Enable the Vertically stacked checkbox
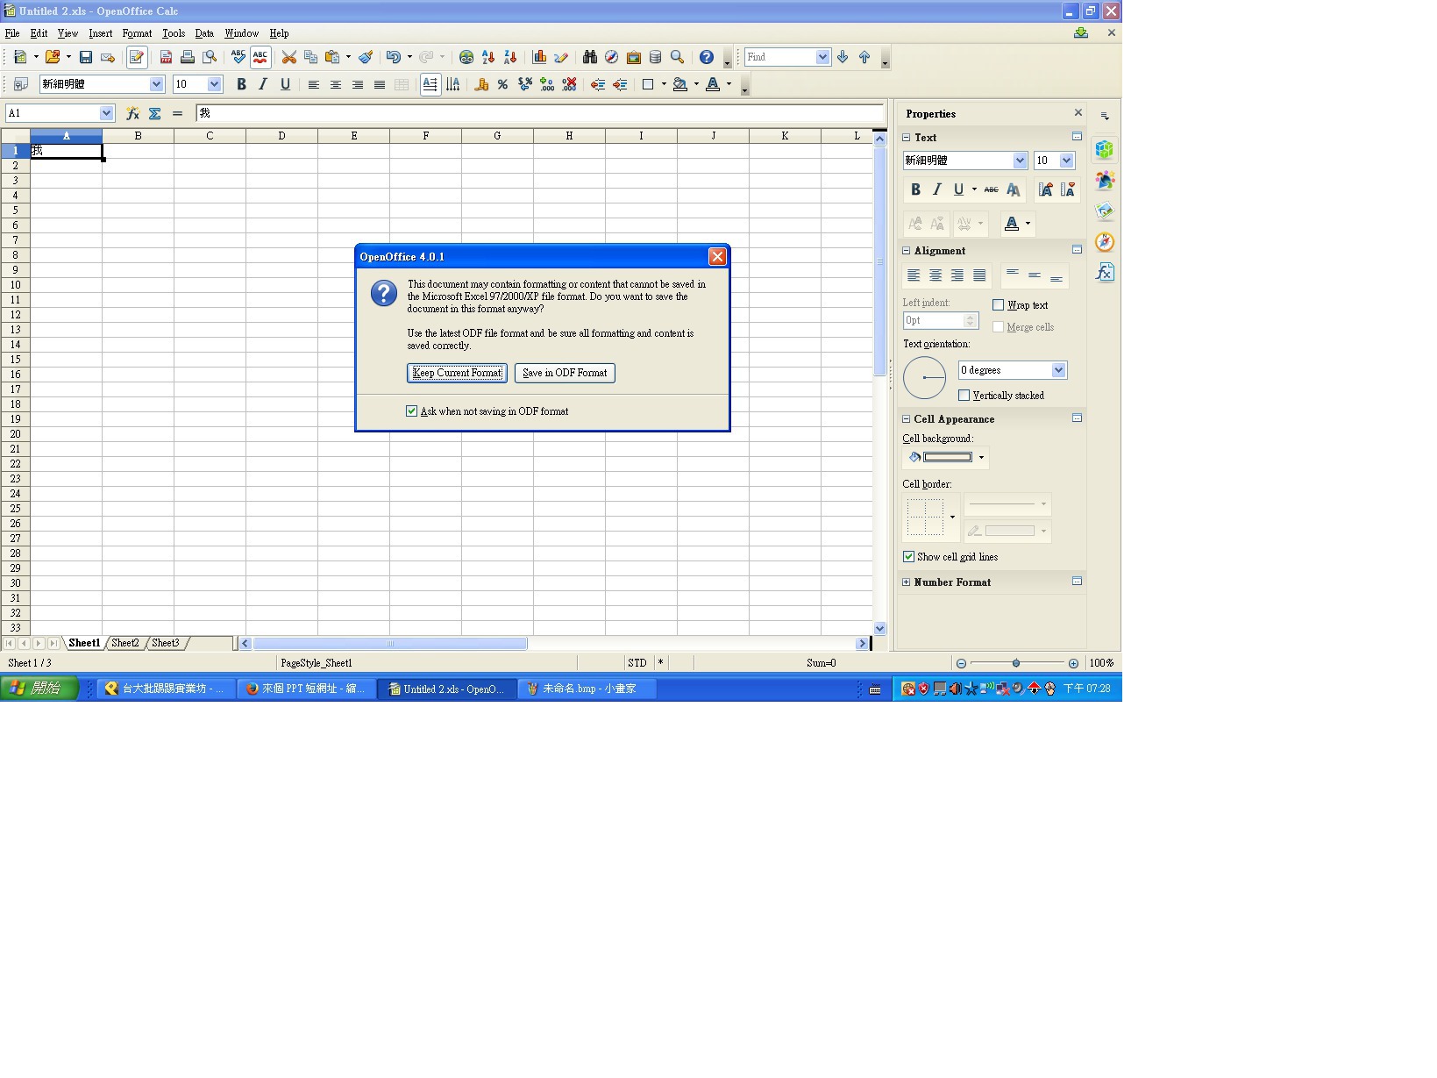The width and height of the screenshot is (1437, 1078). coord(964,396)
